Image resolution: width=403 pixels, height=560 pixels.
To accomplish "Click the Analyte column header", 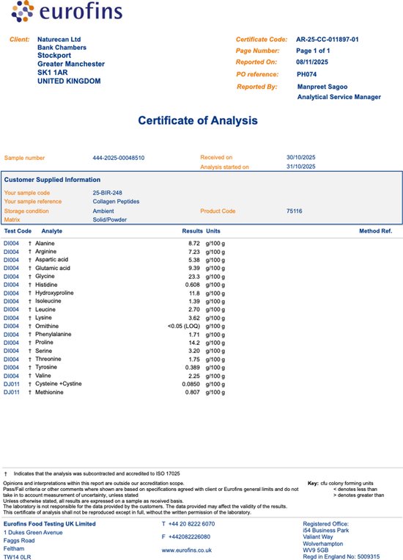I will click(x=52, y=231).
